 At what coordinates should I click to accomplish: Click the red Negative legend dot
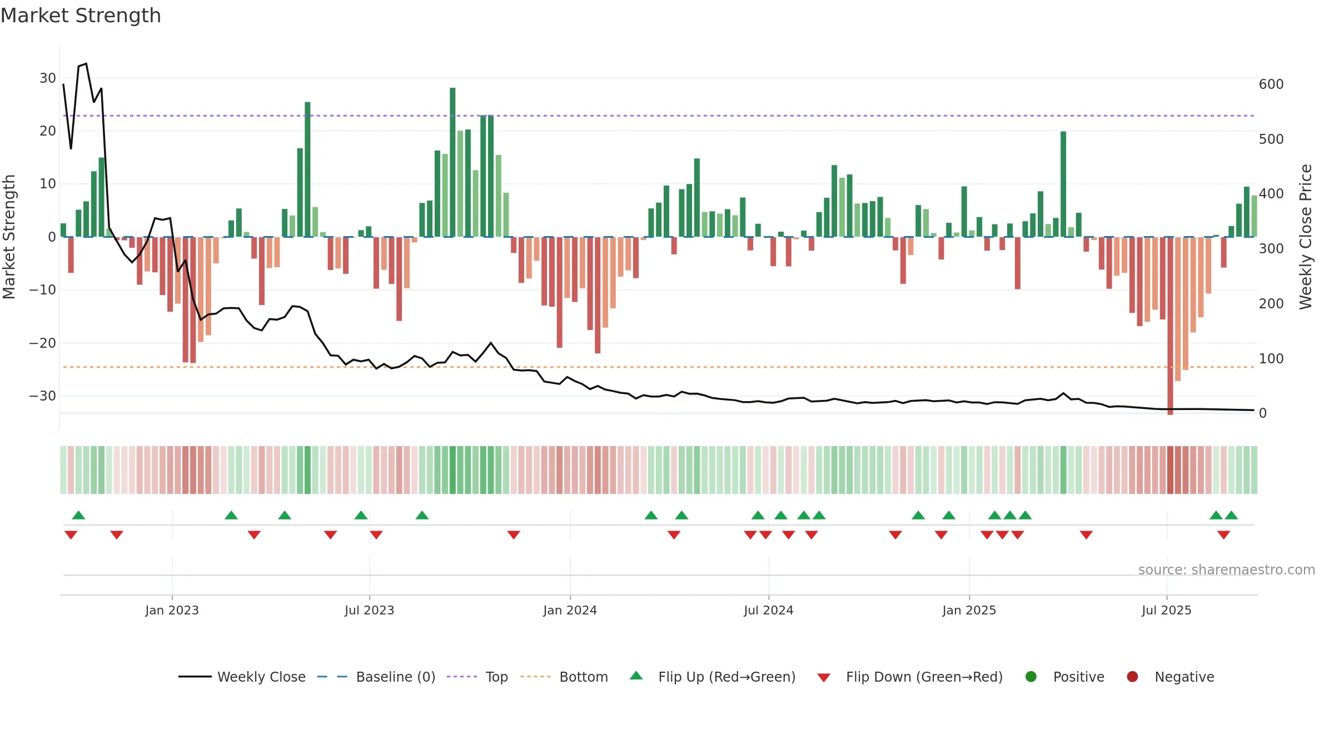[x=1132, y=677]
